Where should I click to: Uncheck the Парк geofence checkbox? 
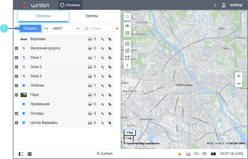(x=16, y=95)
